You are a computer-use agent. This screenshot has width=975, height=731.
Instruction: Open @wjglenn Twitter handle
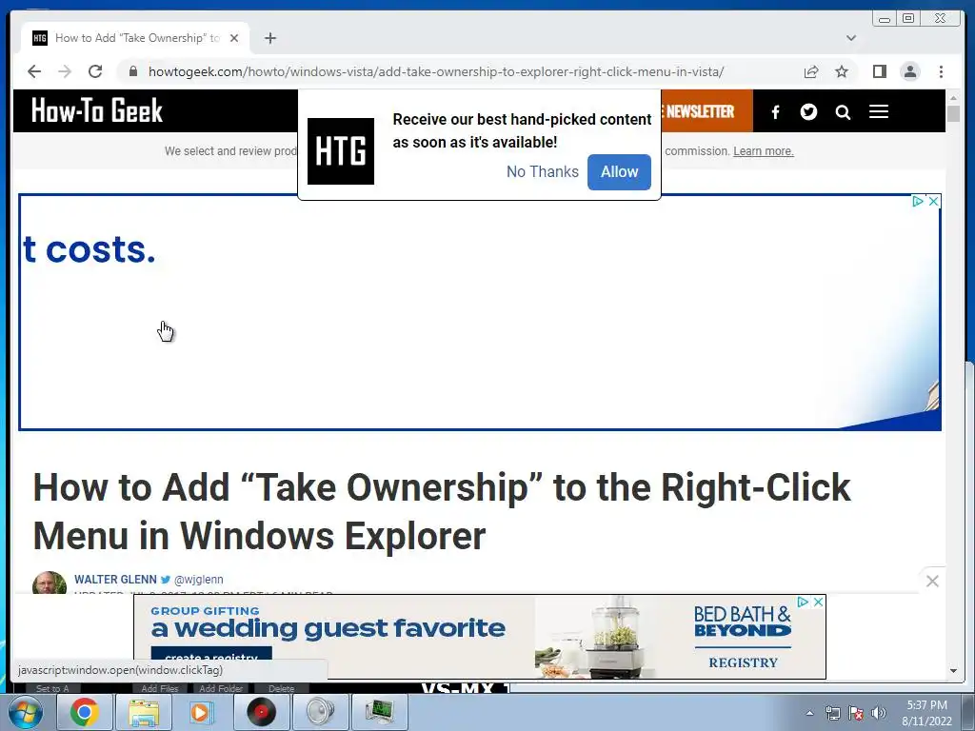point(198,580)
